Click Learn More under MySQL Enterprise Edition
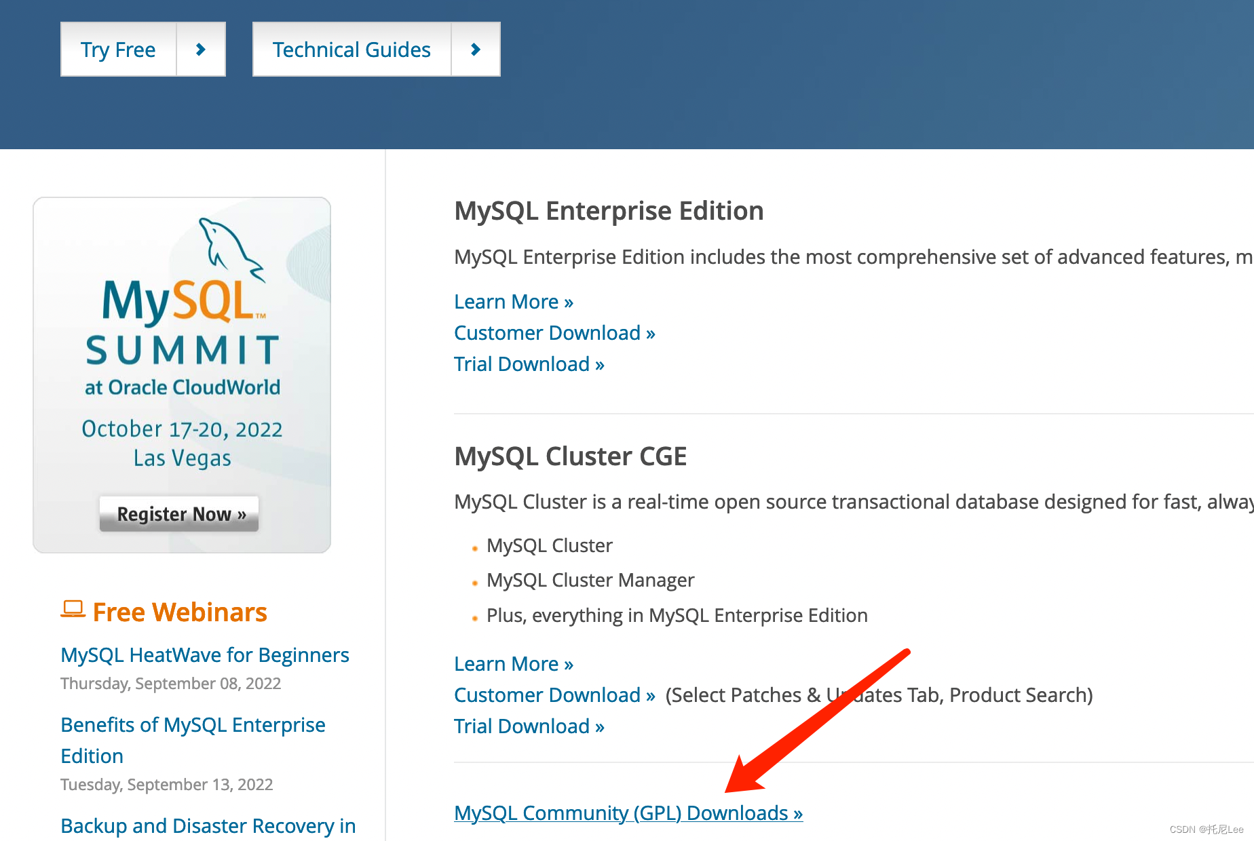 (x=514, y=302)
